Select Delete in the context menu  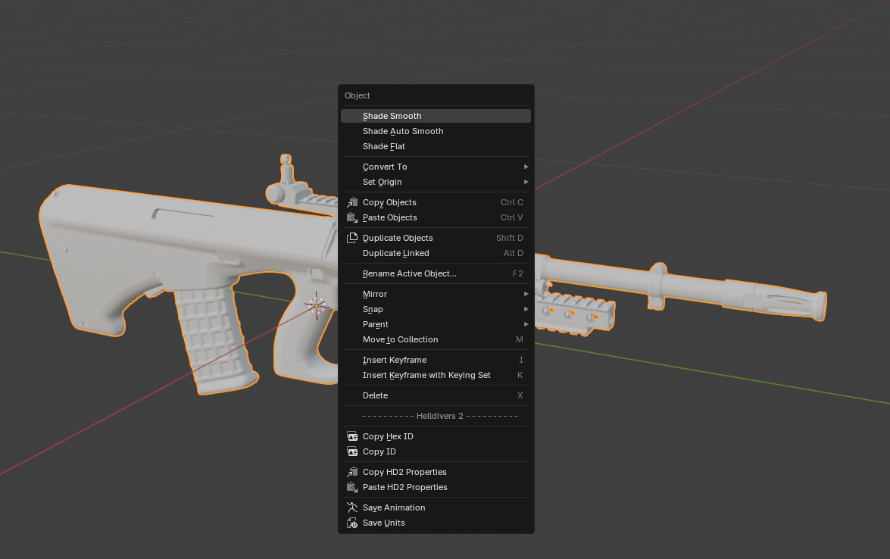376,395
